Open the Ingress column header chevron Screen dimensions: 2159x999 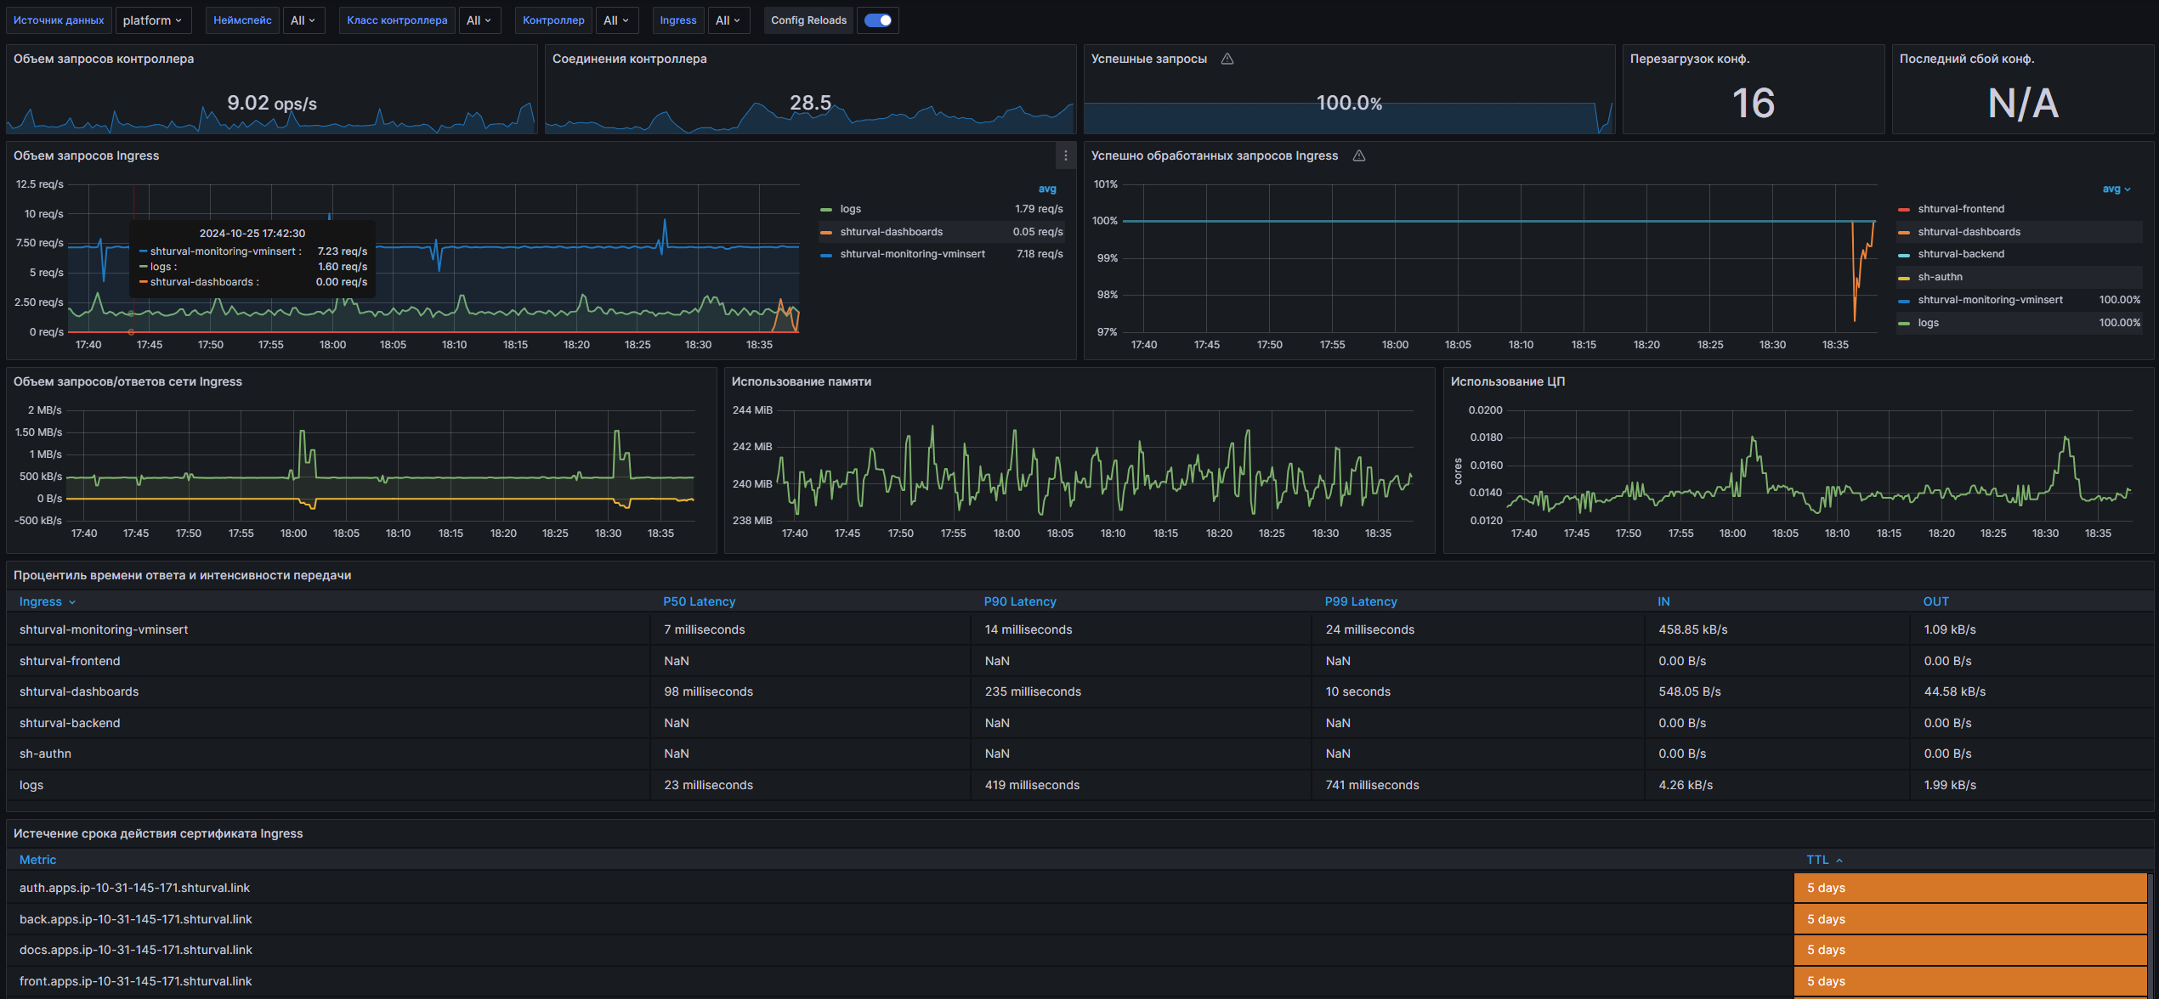tap(72, 602)
